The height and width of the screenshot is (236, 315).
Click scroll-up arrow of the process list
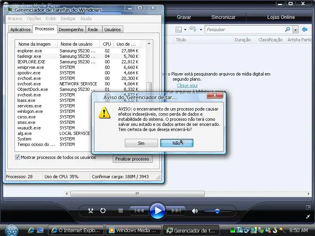pyautogui.click(x=149, y=44)
